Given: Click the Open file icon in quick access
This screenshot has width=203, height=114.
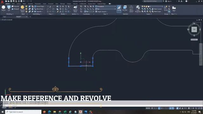Looking at the screenshot, I should tap(9, 1).
